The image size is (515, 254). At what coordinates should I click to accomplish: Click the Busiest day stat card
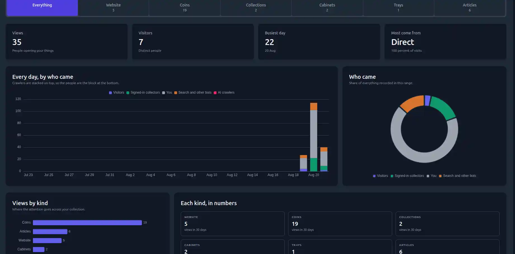pyautogui.click(x=319, y=42)
